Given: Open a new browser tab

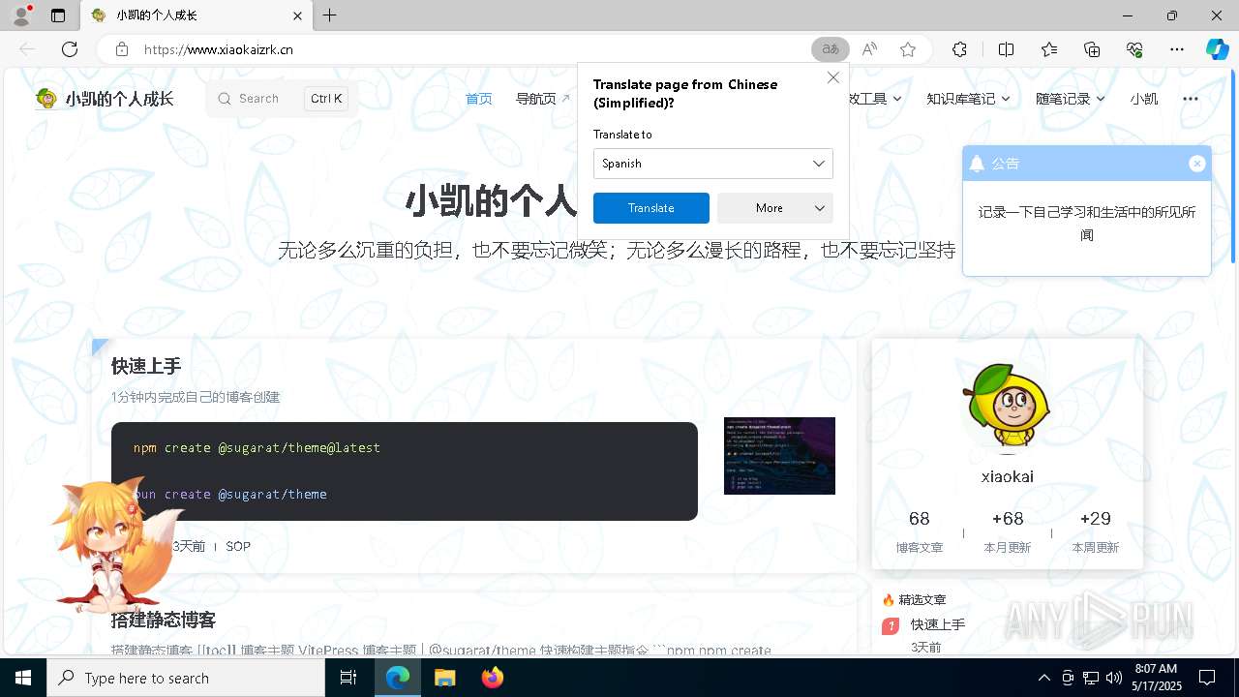Looking at the screenshot, I should (330, 15).
